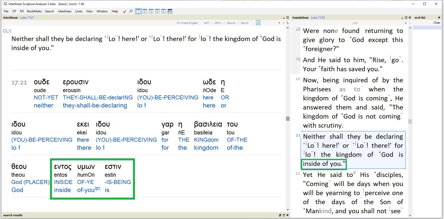Screen dimensions: 444x219
Task: Close the search results panel
Action: coord(287,215)
